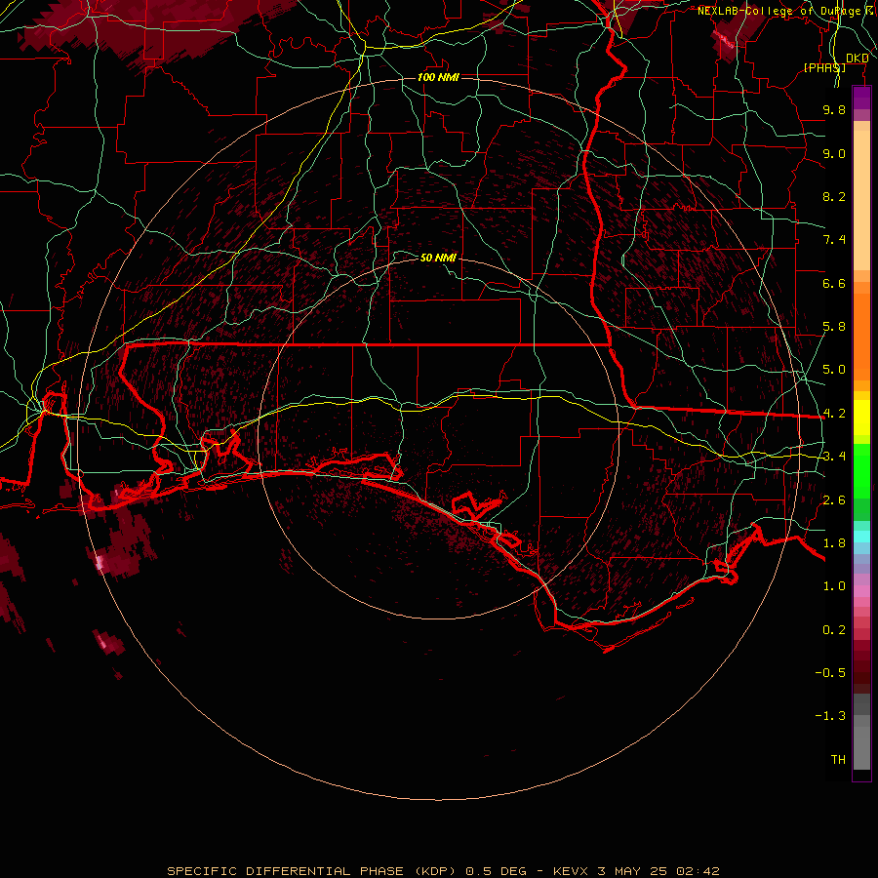Click the KEVX station identifier in the caption

point(571,871)
